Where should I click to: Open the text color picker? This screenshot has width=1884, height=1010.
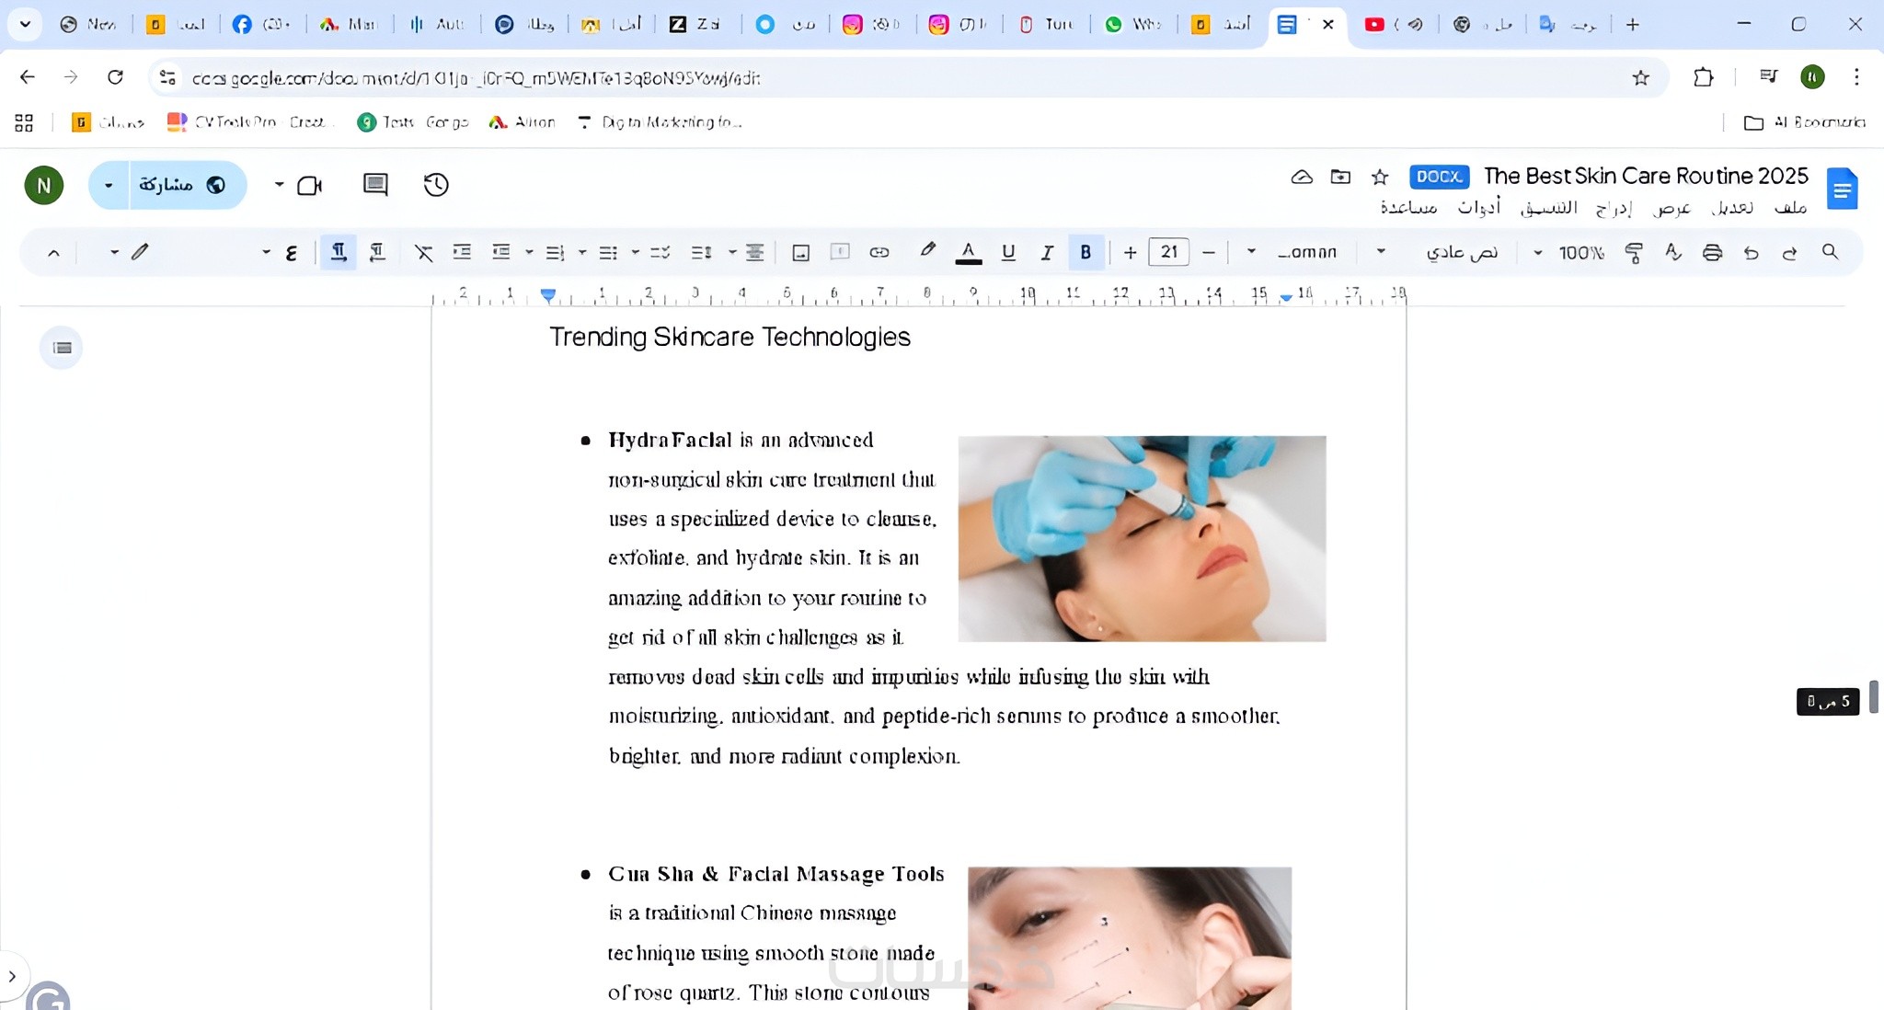(968, 252)
